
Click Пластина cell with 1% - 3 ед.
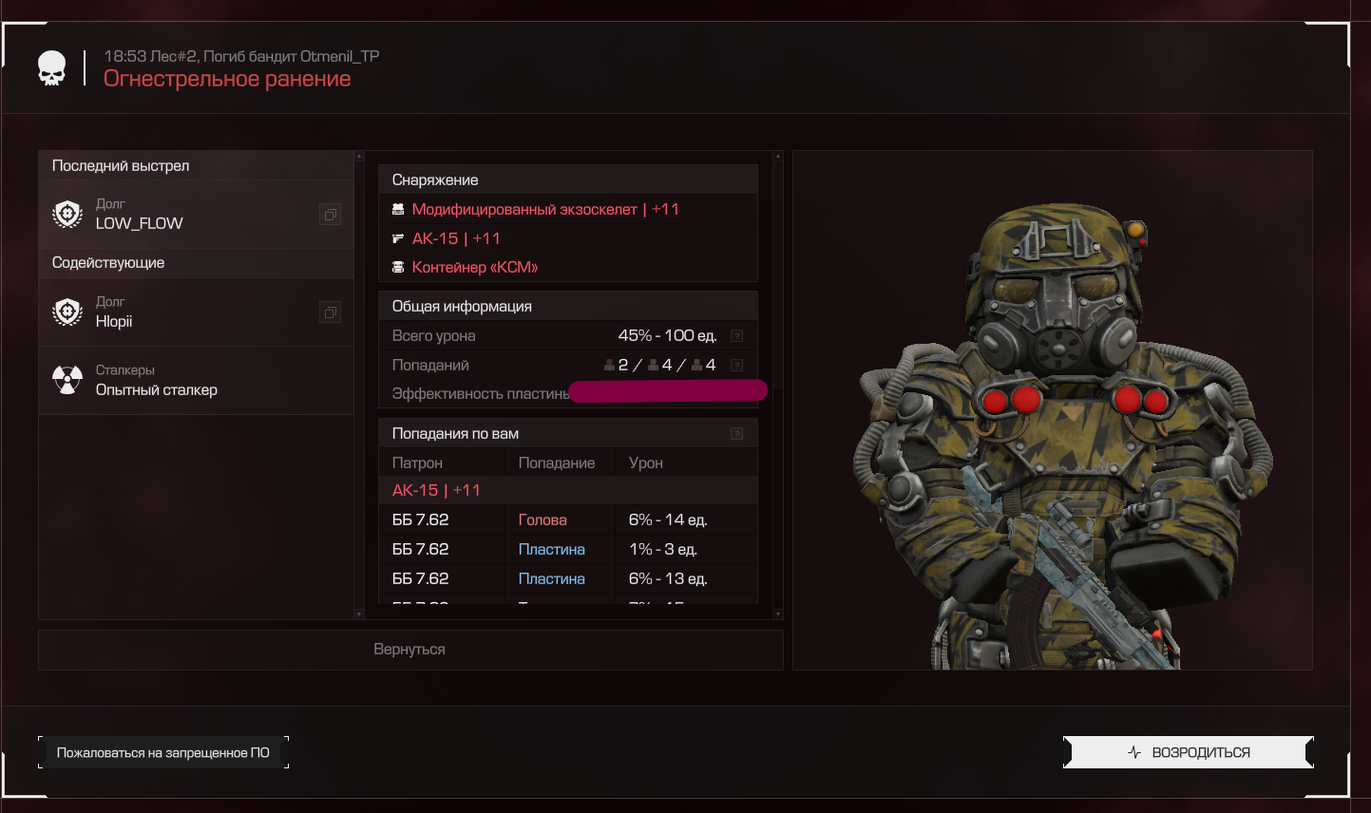point(552,549)
